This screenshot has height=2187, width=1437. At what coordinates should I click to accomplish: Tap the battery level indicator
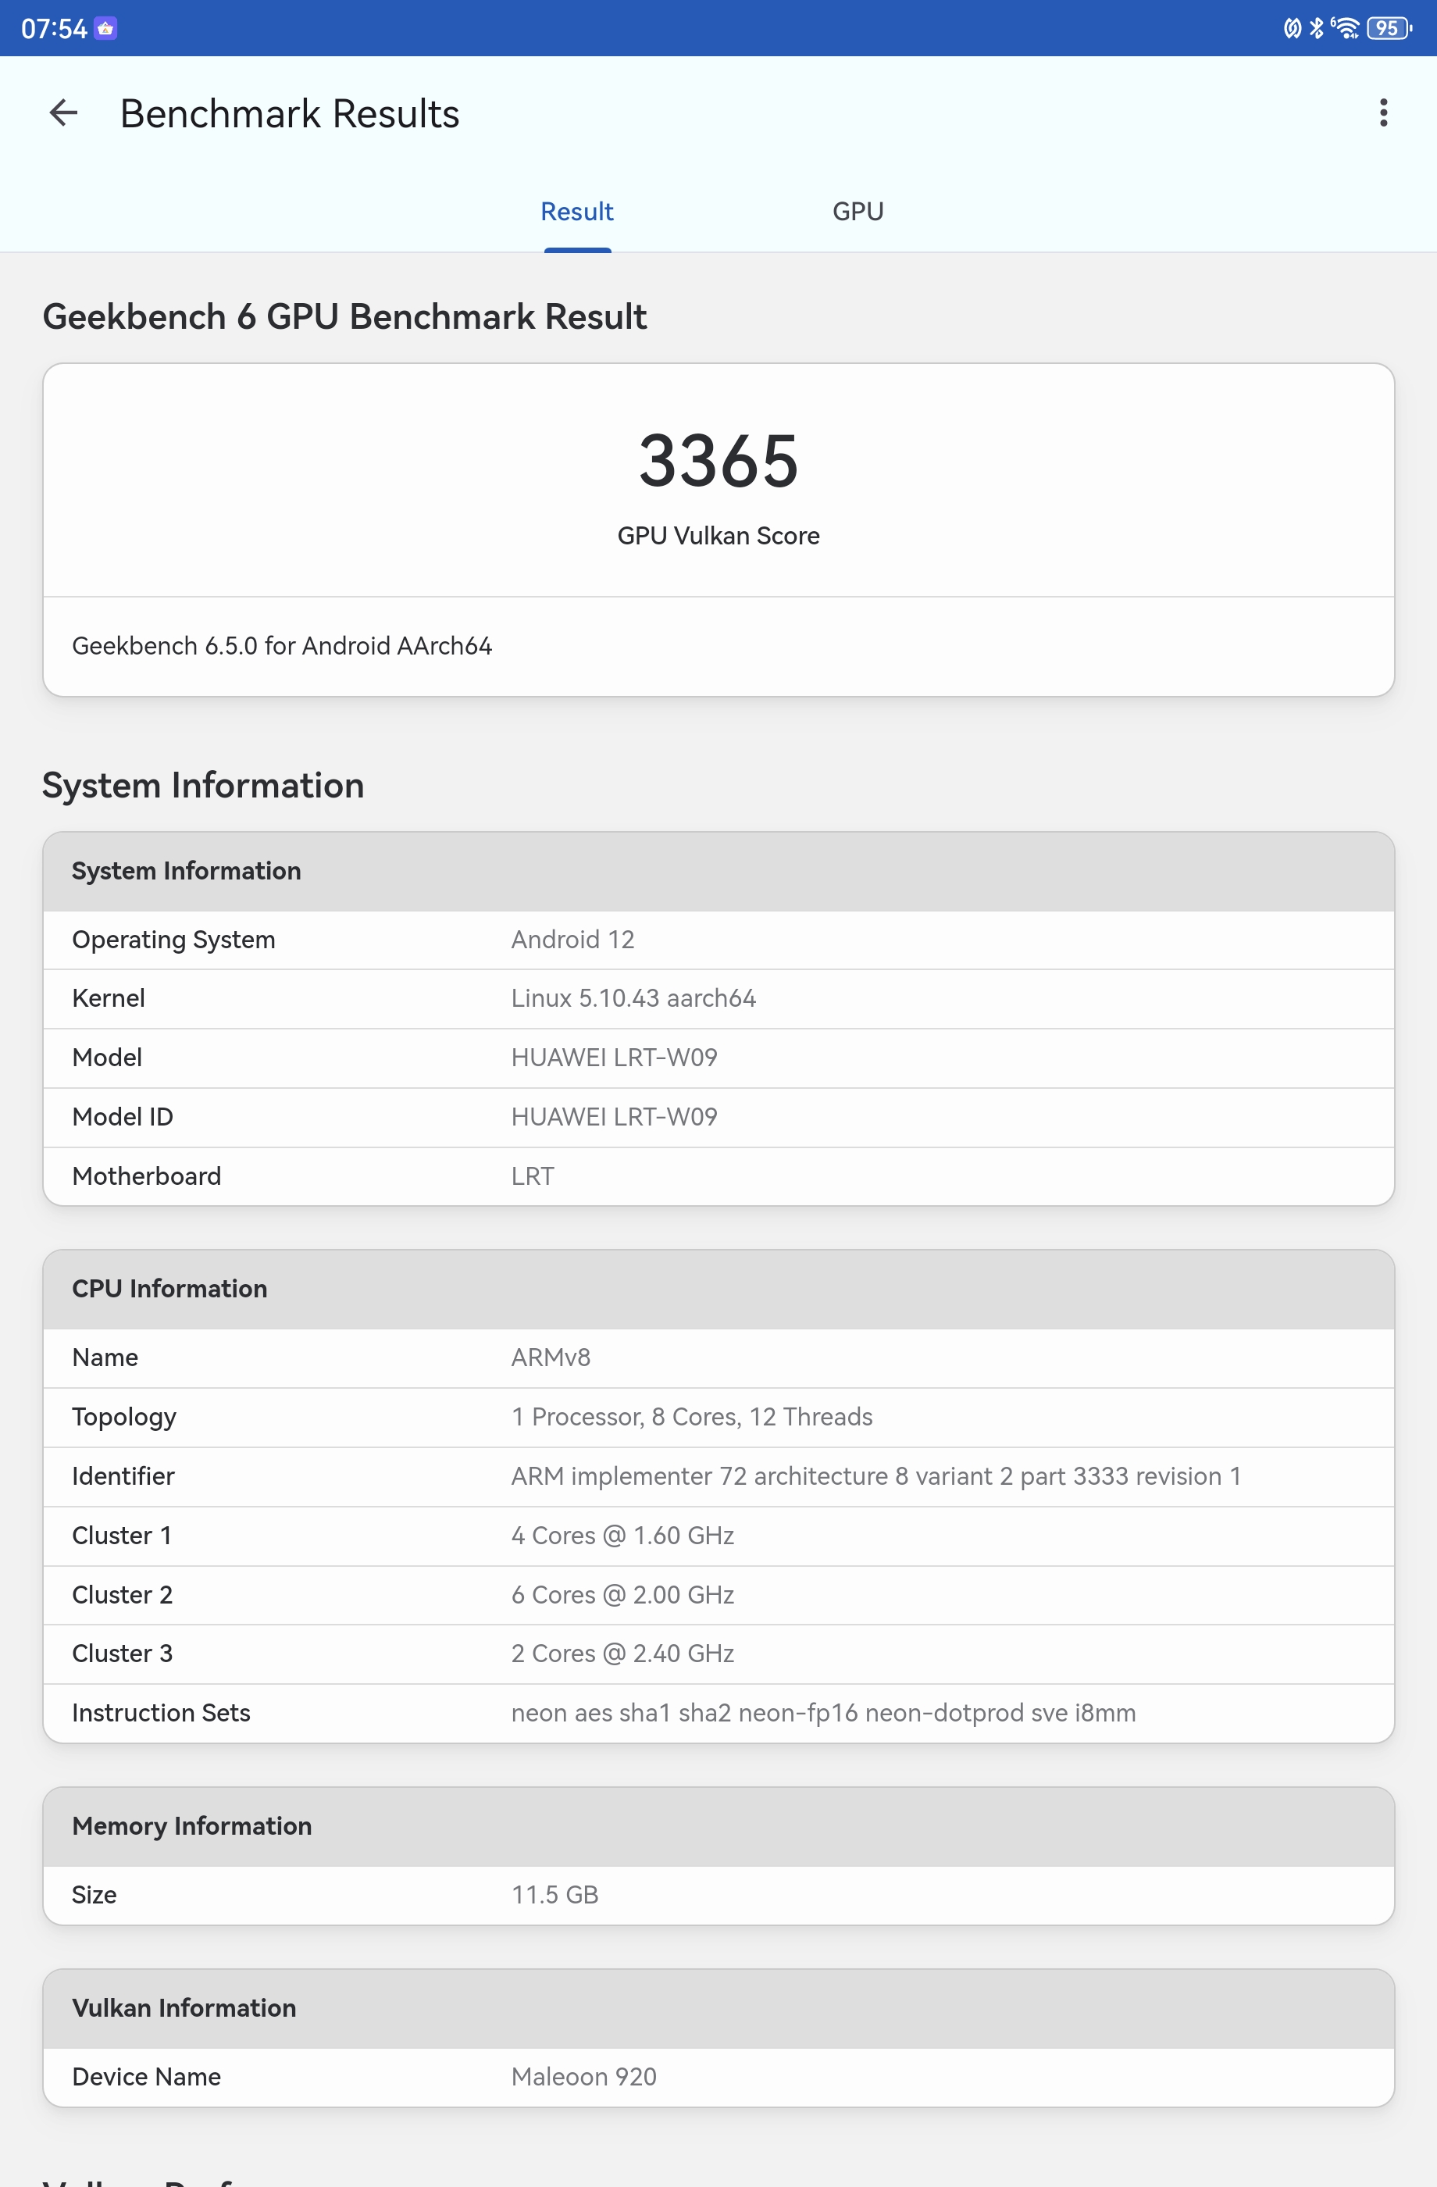tap(1389, 28)
